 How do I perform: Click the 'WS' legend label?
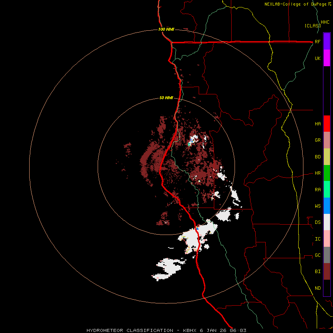tap(317, 206)
